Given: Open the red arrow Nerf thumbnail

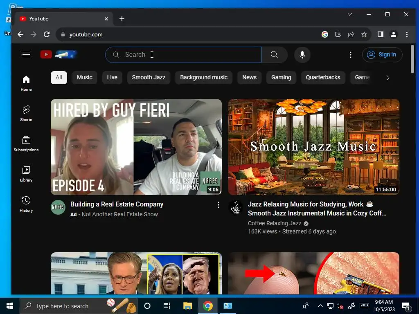Looking at the screenshot, I should pyautogui.click(x=314, y=273).
